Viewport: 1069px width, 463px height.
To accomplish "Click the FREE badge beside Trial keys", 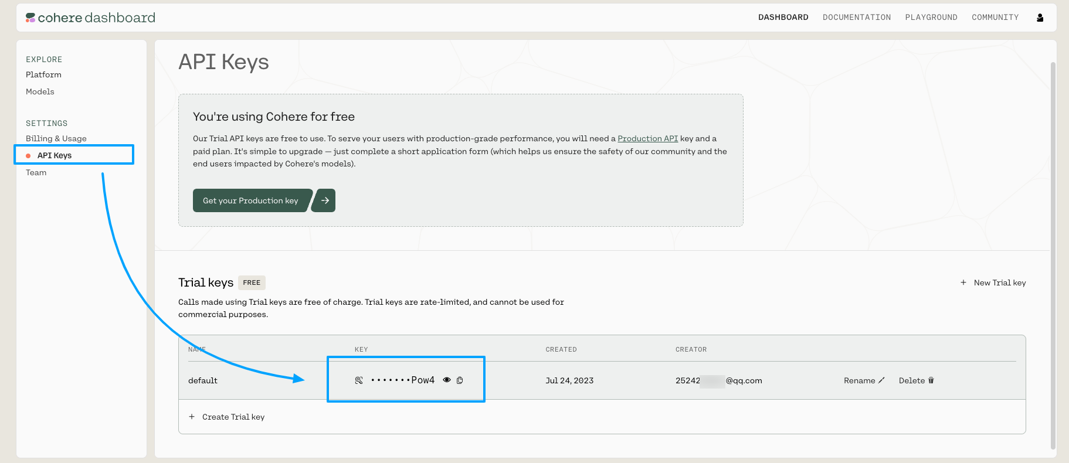I will click(252, 282).
